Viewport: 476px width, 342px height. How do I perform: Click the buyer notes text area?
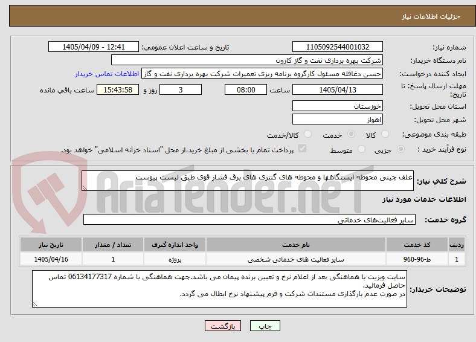coord(219,289)
